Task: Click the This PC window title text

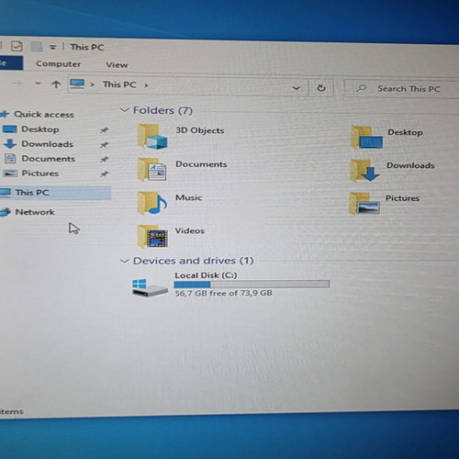Action: (x=87, y=47)
